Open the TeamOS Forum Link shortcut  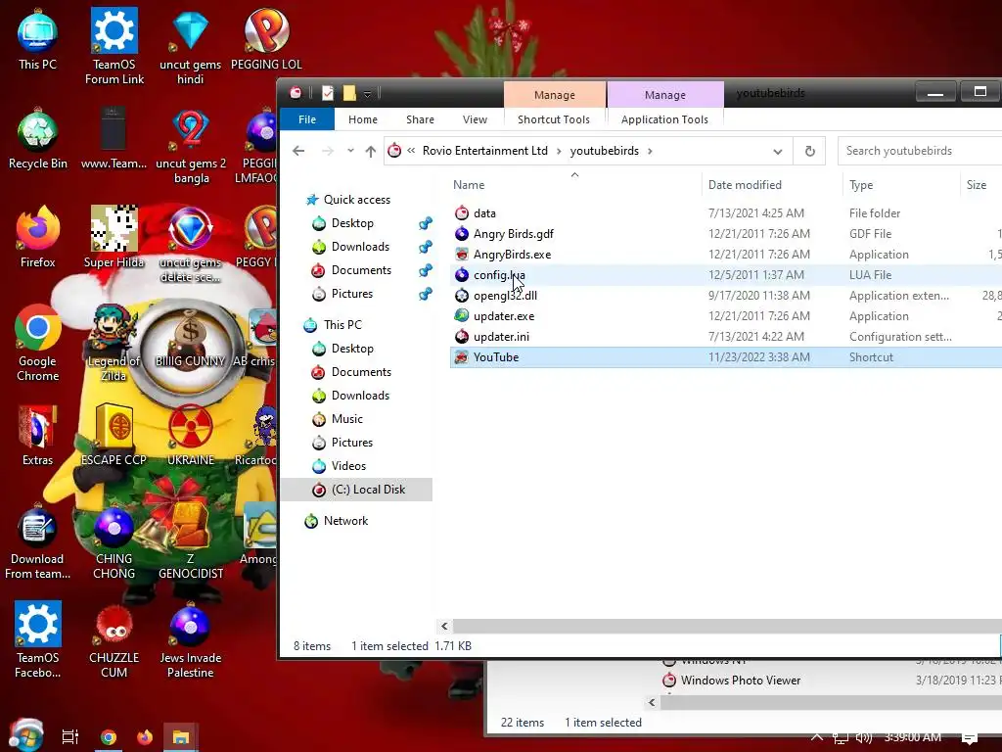[x=114, y=46]
